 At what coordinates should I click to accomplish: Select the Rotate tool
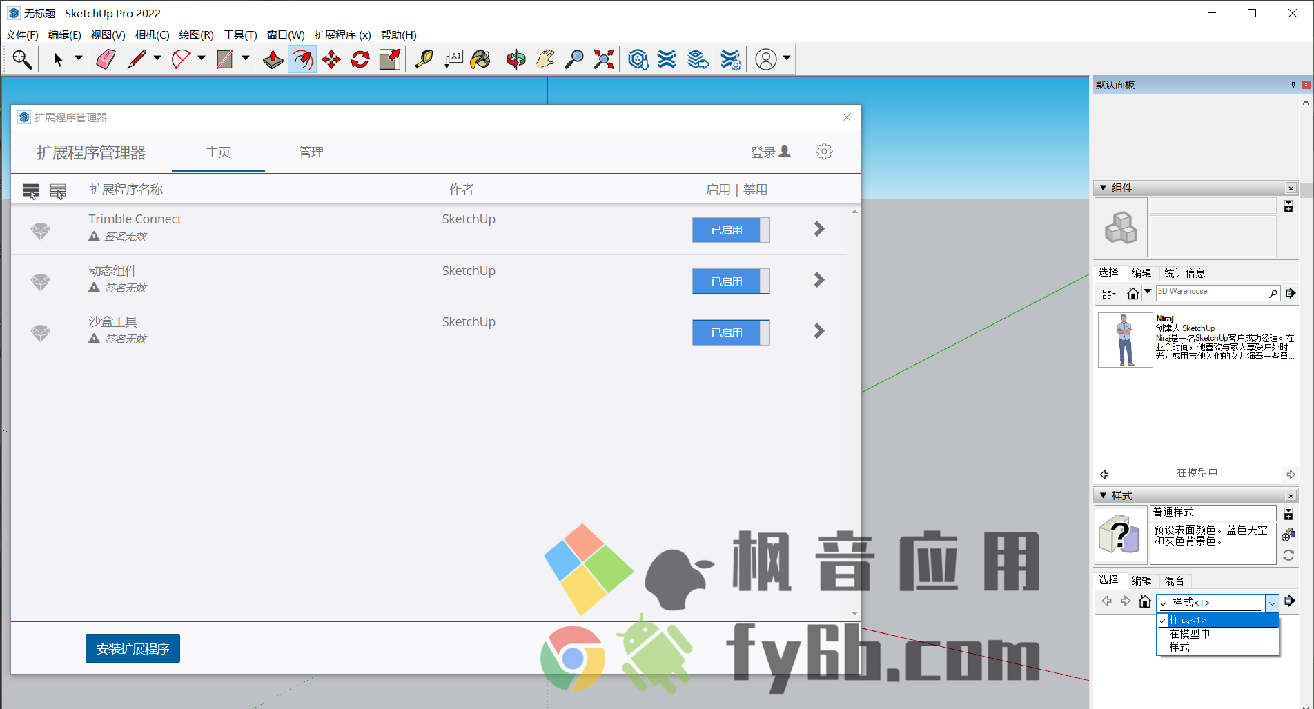360,59
